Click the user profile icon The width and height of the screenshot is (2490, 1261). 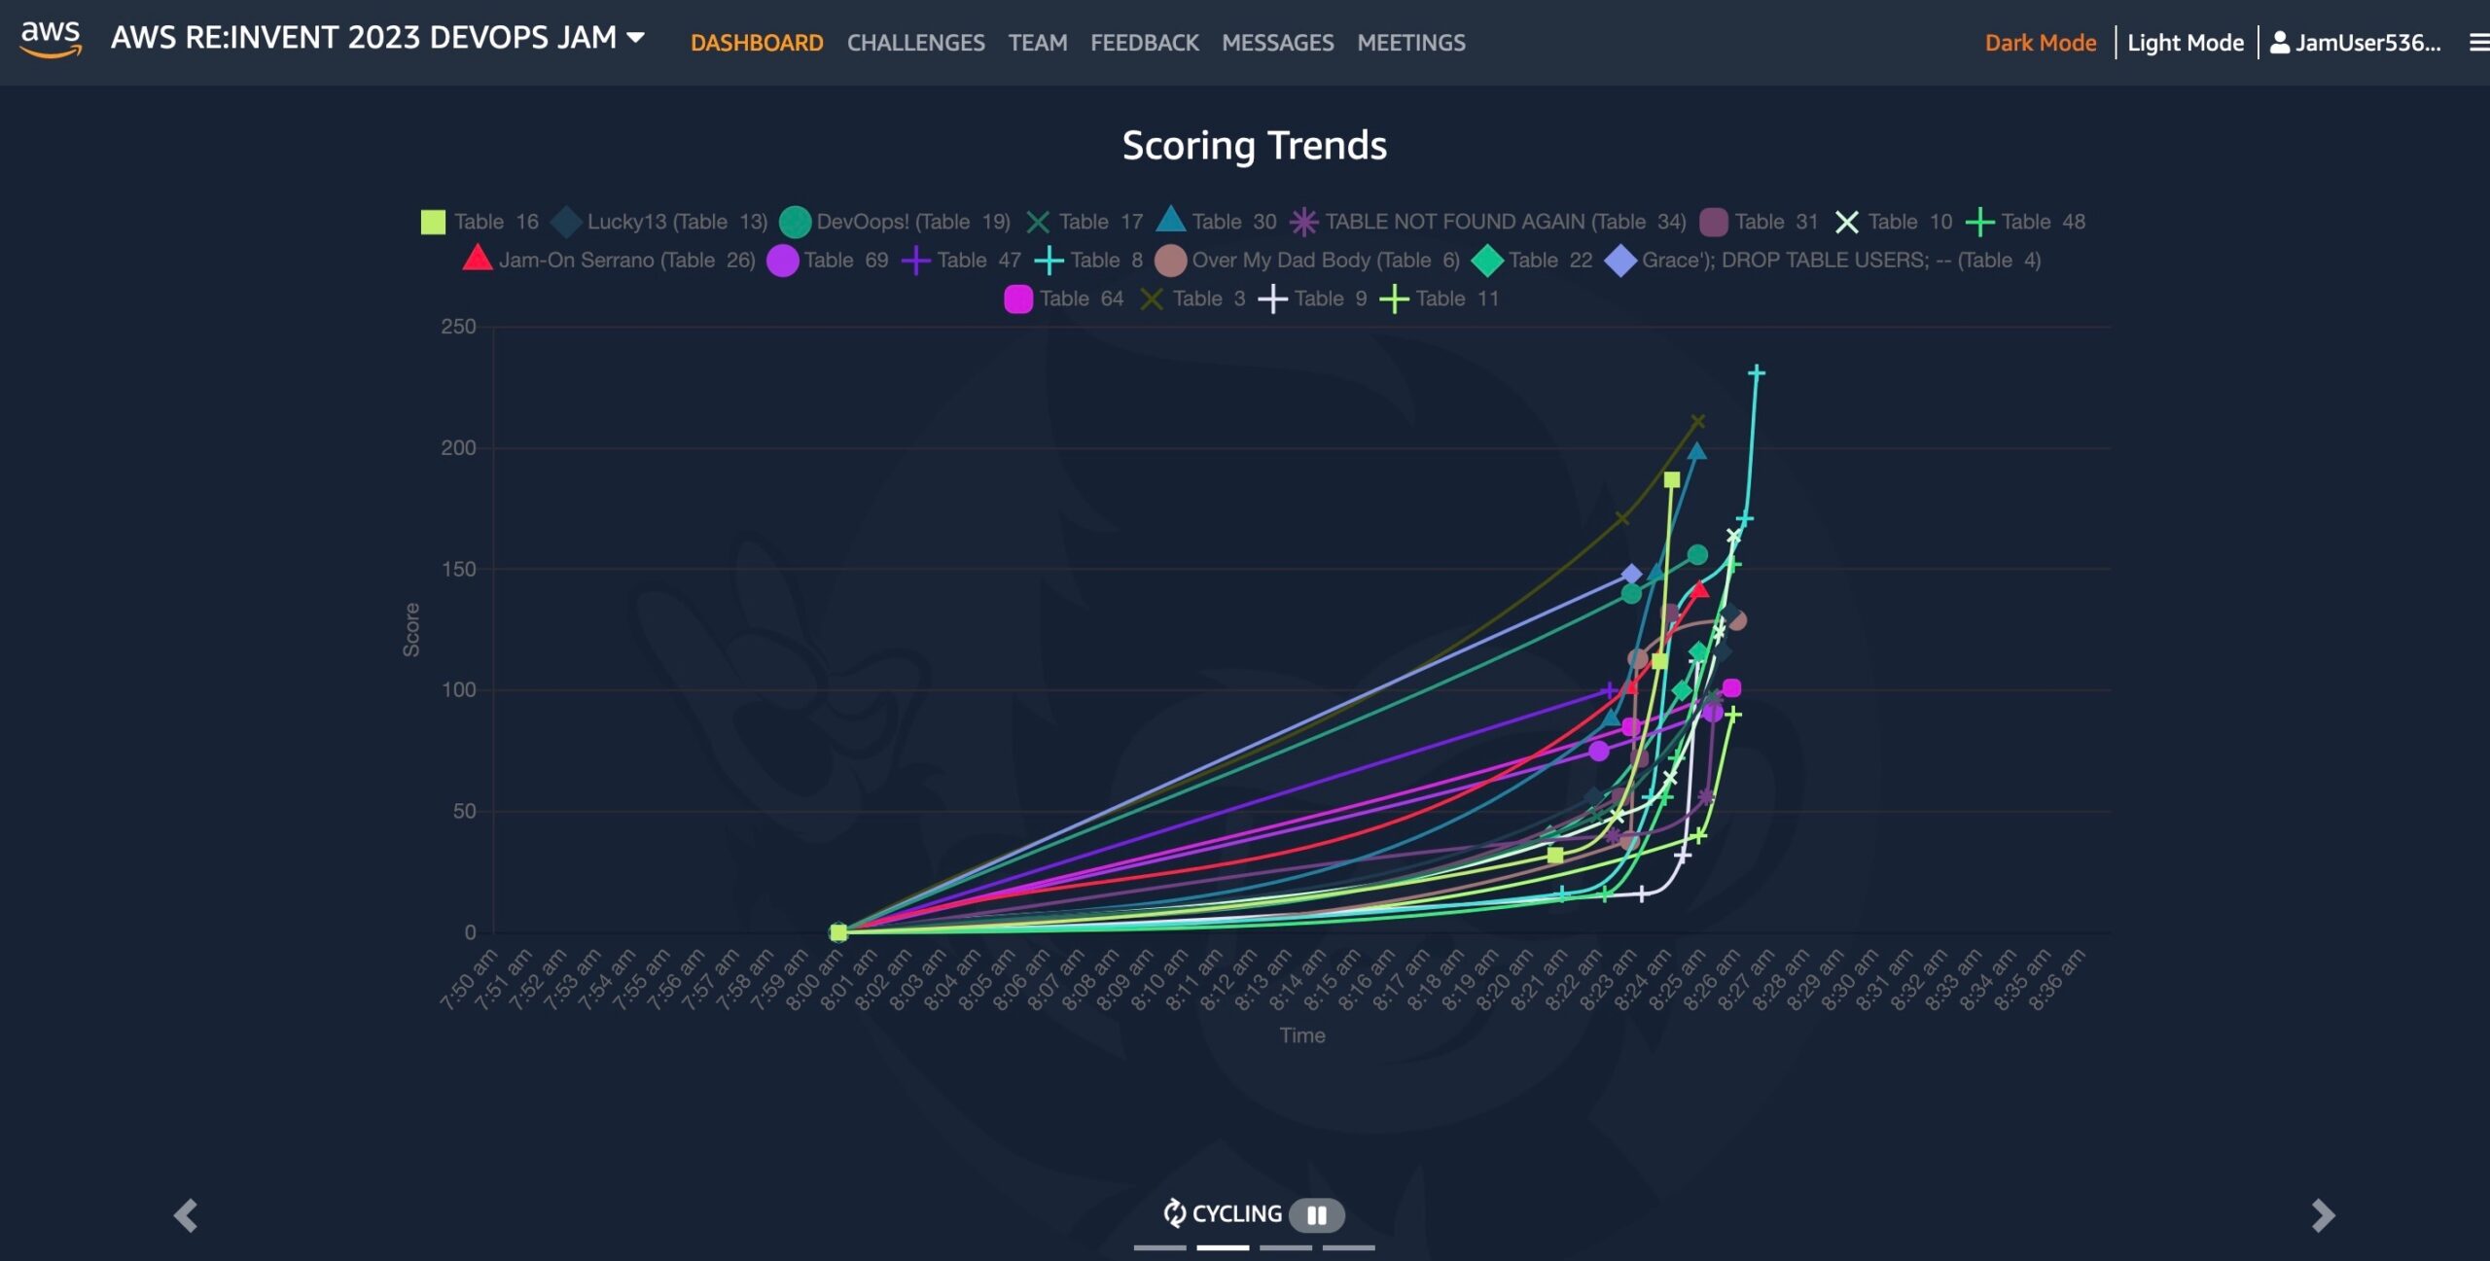2279,43
